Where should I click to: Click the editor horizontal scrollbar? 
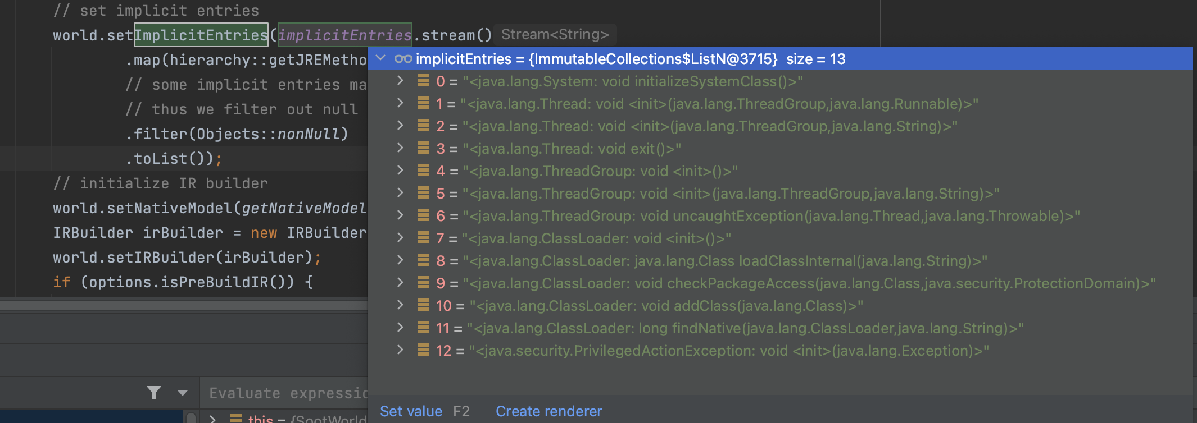pos(183,304)
